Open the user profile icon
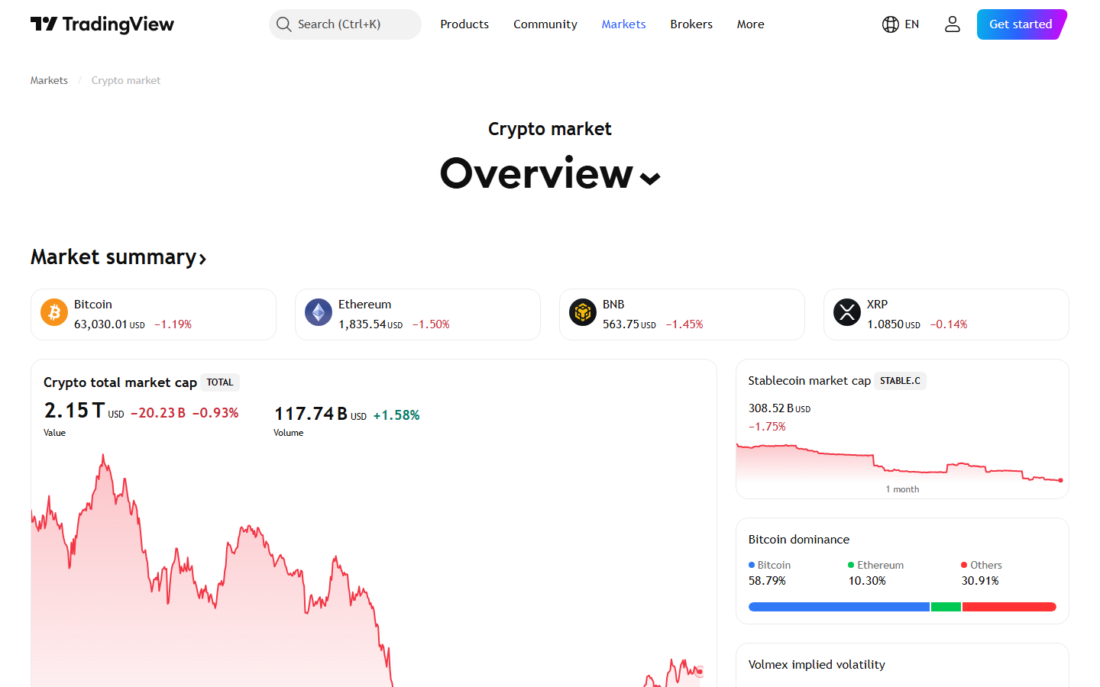Screen dimensions: 1100x687 click(x=952, y=24)
